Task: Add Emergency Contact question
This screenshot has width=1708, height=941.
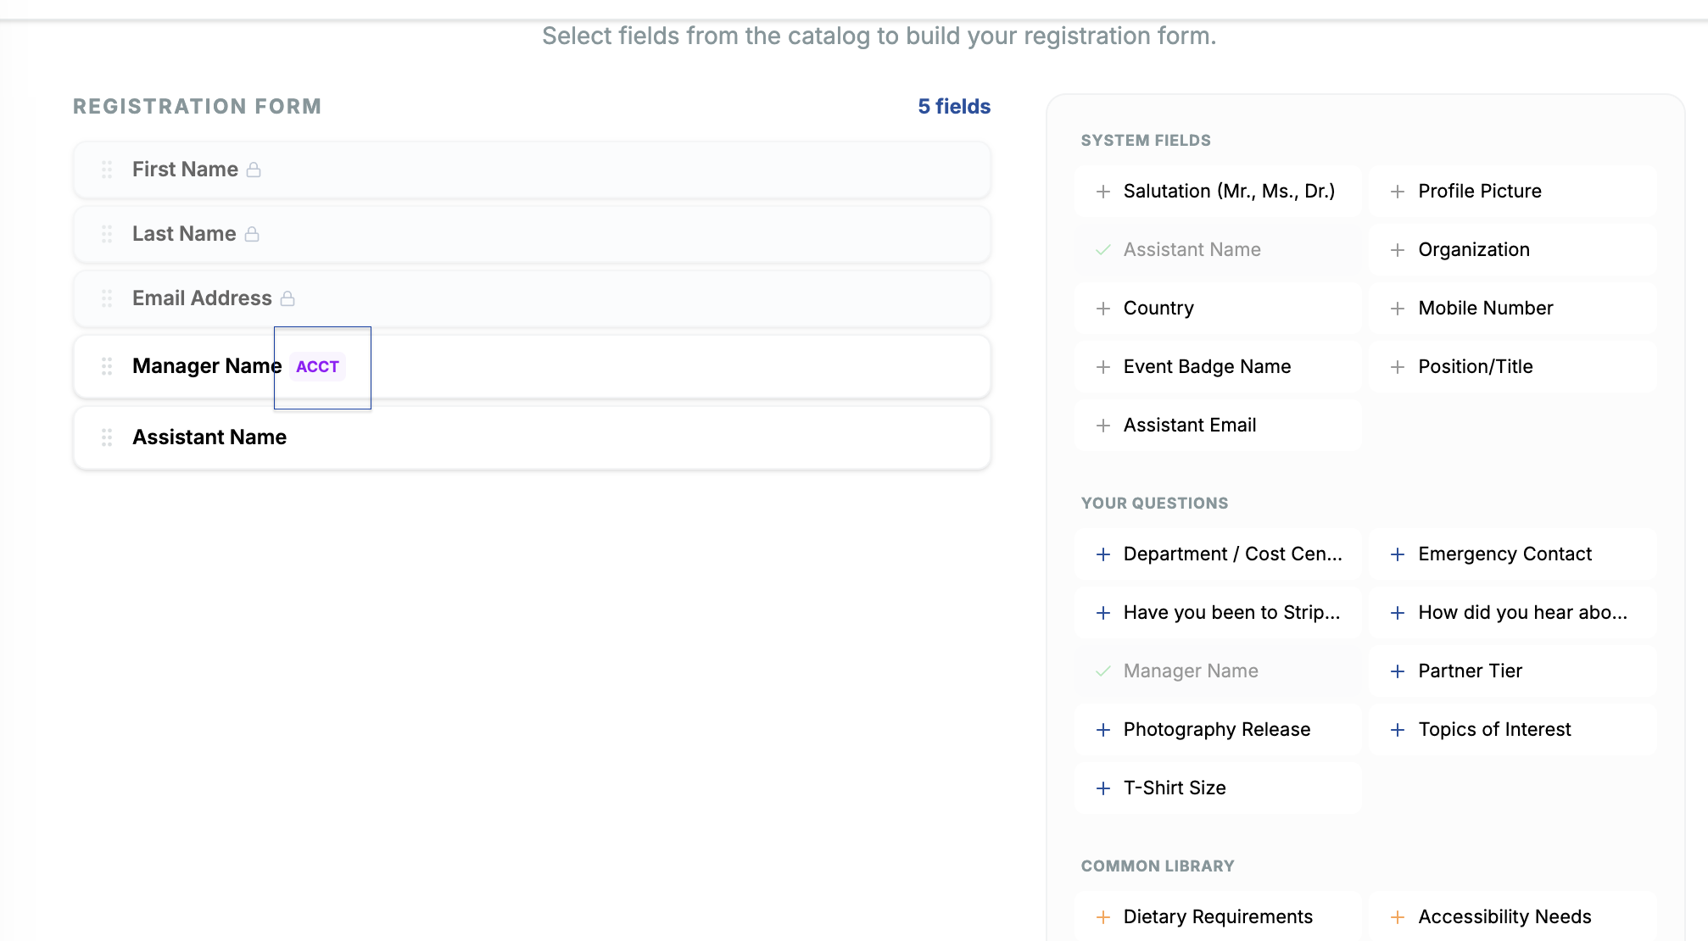Action: [x=1513, y=554]
